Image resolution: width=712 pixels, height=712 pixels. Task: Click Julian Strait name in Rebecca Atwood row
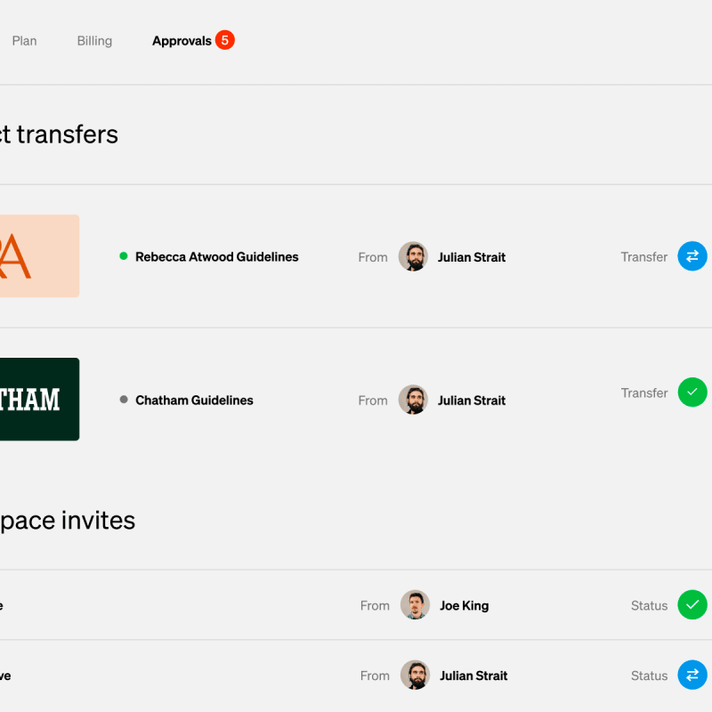(x=472, y=257)
